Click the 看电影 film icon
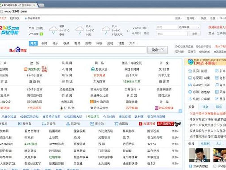This screenshot has width=226, height=170. point(20,124)
